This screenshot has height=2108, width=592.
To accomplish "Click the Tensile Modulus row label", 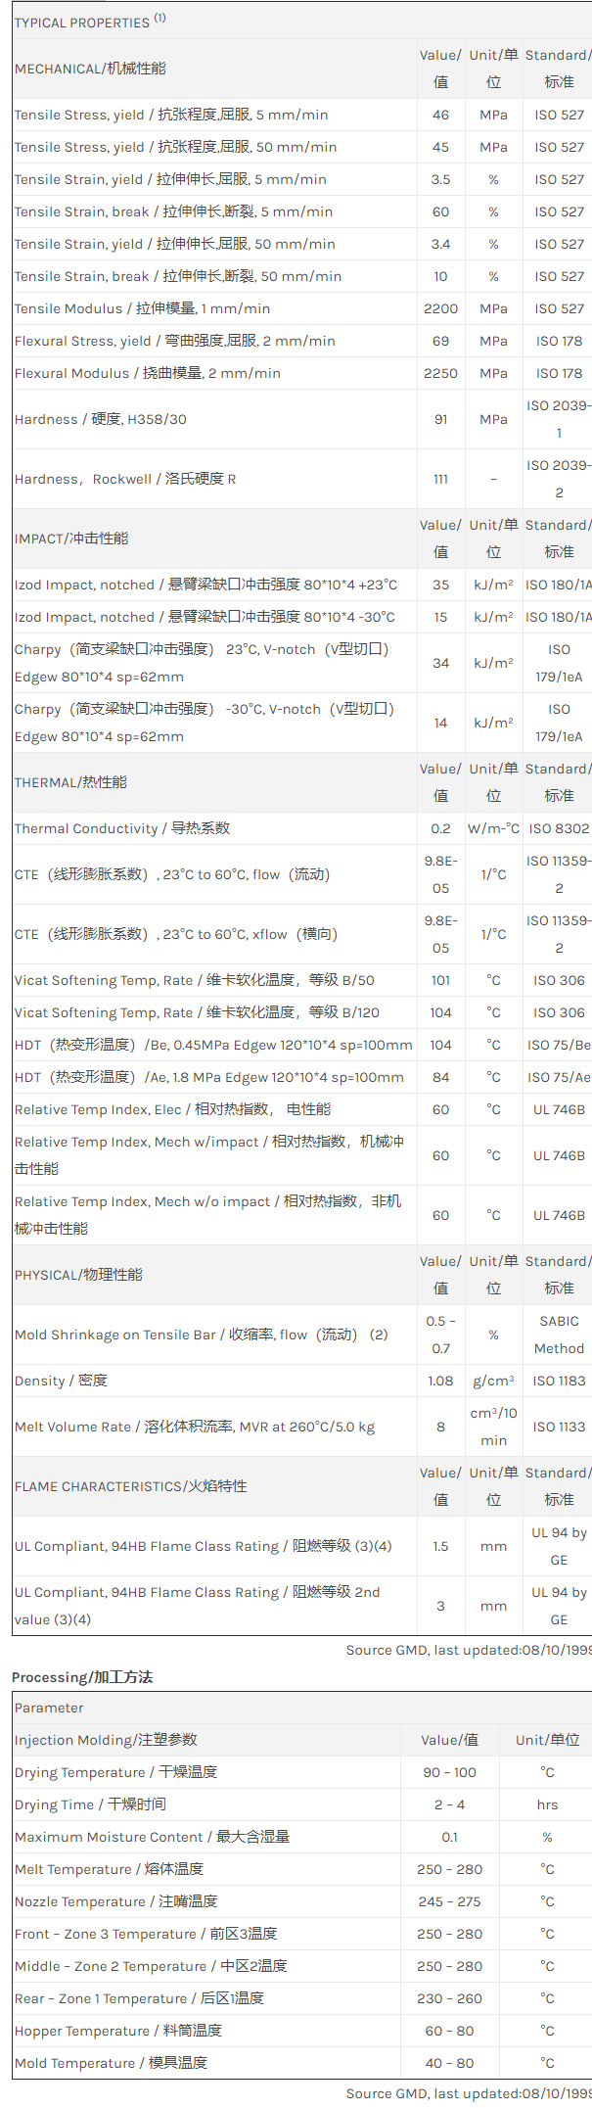I will pos(142,308).
